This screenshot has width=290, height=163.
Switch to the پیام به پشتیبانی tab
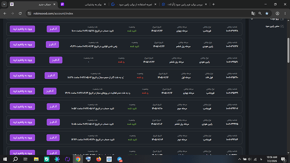click(83, 4)
